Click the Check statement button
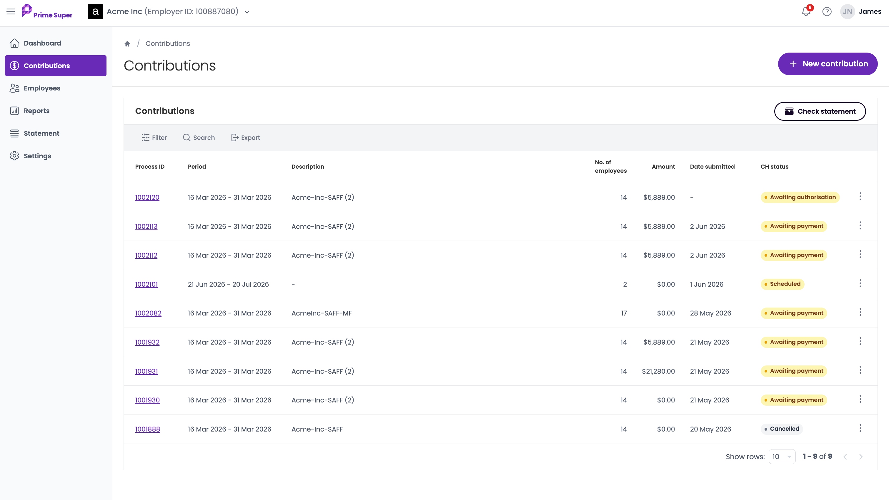This screenshot has width=889, height=500. 820,111
